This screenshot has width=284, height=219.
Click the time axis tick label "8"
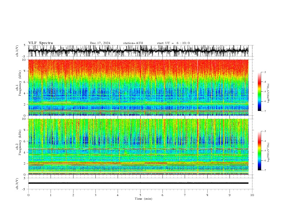207,195
